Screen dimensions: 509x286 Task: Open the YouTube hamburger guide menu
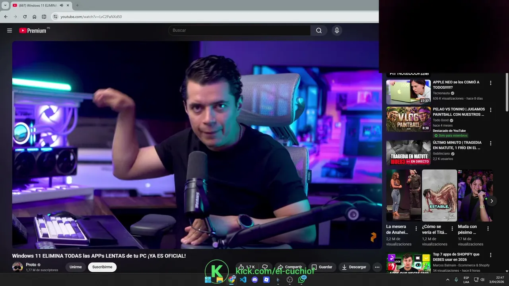[x=10, y=31]
